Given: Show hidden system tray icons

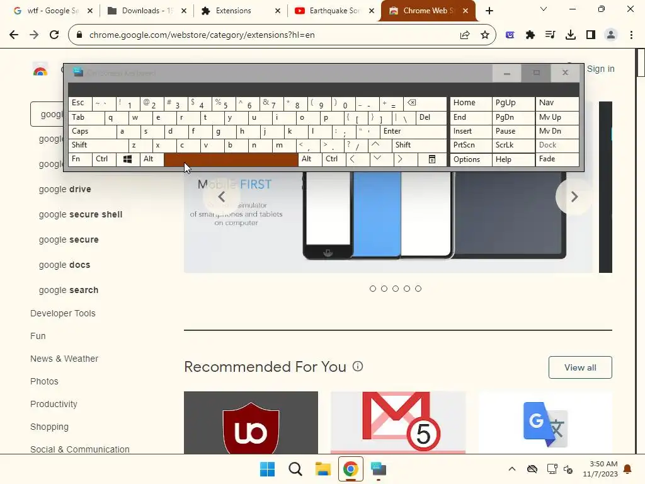Looking at the screenshot, I should pyautogui.click(x=511, y=469).
